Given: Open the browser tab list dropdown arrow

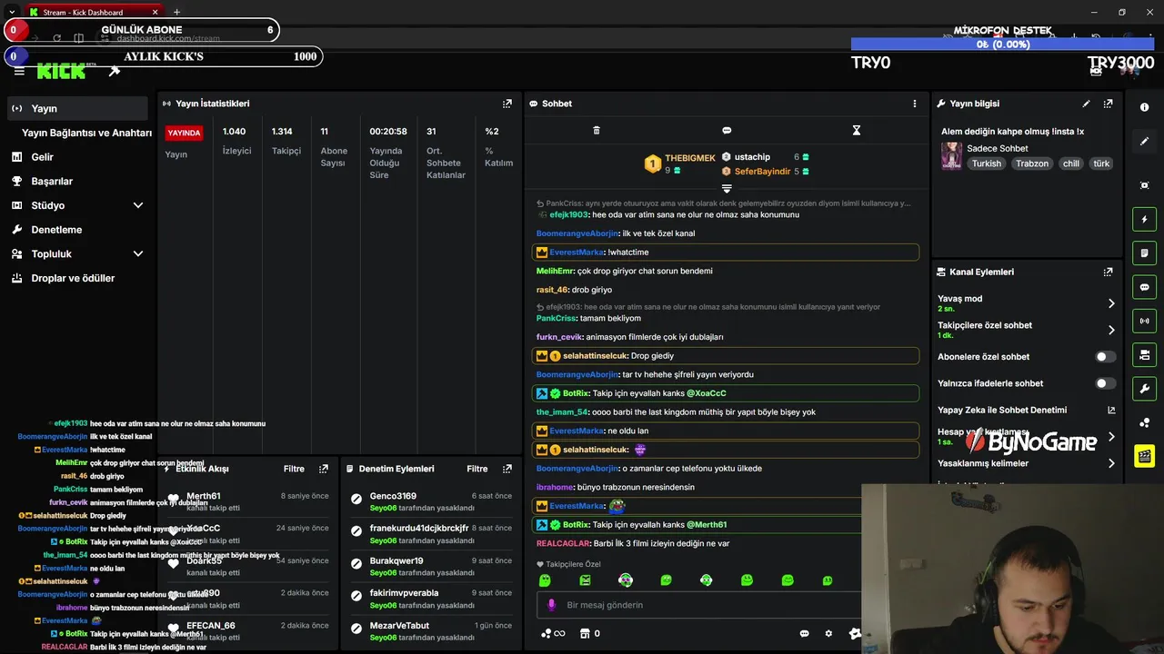Looking at the screenshot, I should click(x=11, y=12).
